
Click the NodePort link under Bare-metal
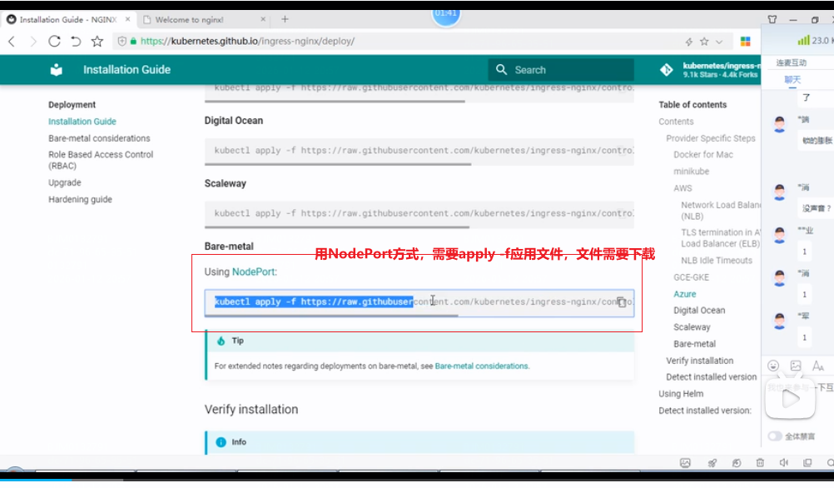coord(253,272)
